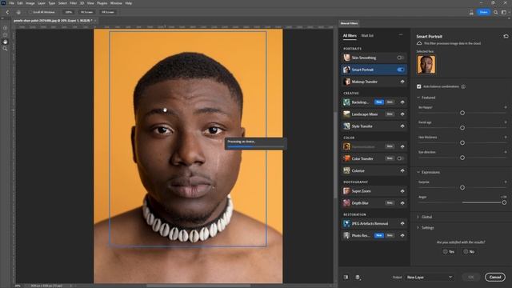Screen dimensions: 512x288
Task: Click the 100% zoom button in options bar
Action: 69,12
